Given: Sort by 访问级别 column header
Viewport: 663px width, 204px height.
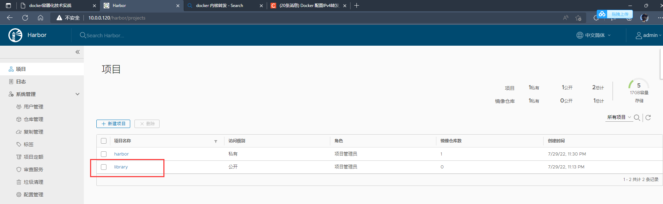Looking at the screenshot, I should [x=237, y=141].
